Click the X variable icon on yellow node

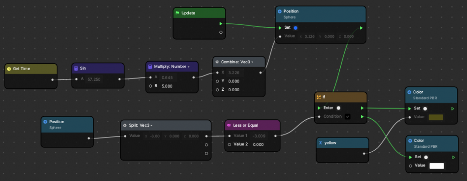pyautogui.click(x=321, y=143)
